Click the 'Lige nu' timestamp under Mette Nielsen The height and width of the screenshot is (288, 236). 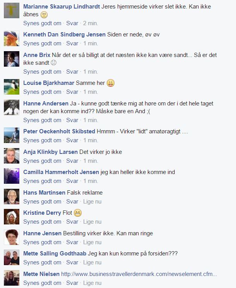click(x=92, y=283)
